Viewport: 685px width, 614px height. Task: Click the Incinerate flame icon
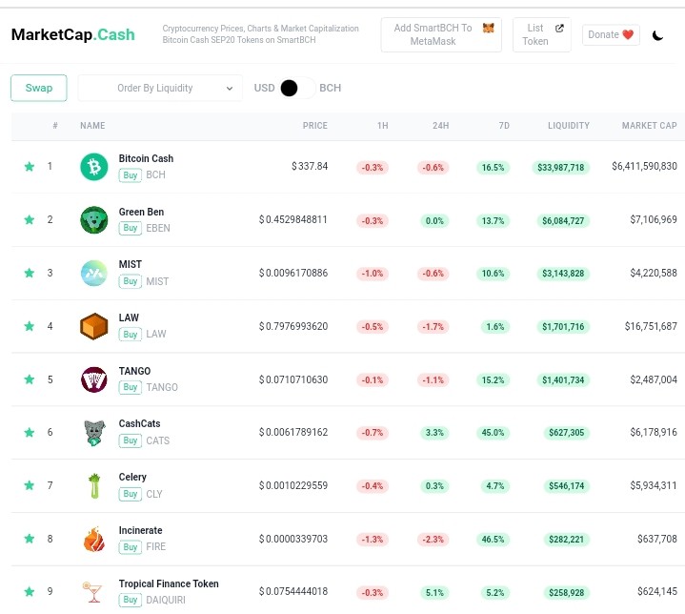point(94,539)
